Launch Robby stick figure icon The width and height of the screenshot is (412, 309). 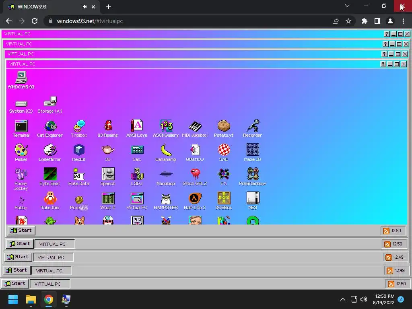click(x=21, y=203)
